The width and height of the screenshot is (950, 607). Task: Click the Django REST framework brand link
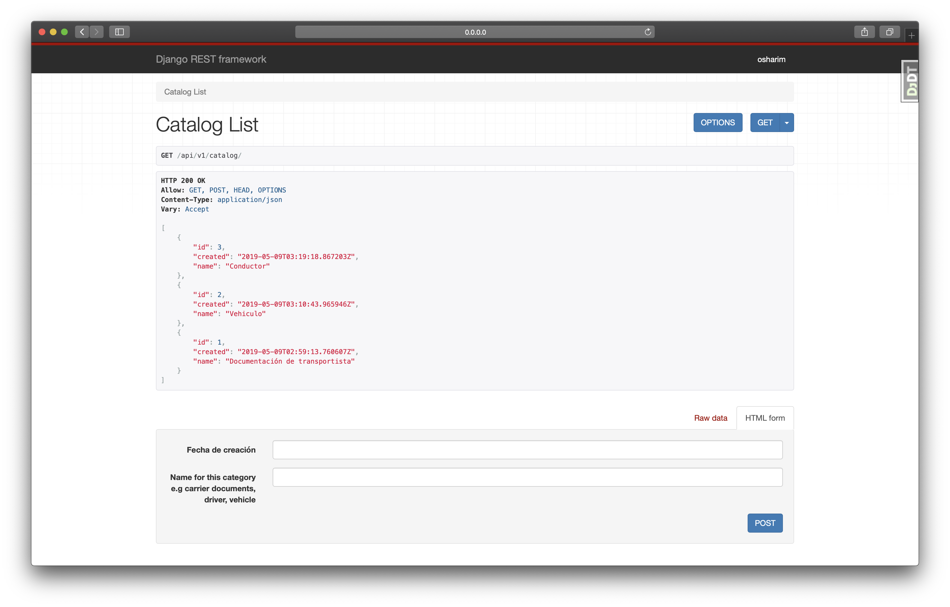[211, 60]
